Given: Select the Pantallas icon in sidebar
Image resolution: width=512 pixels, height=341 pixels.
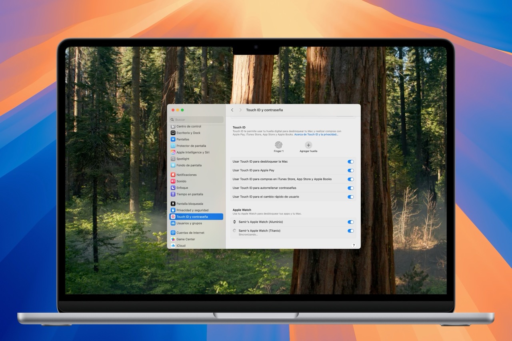Looking at the screenshot, I should click(173, 139).
